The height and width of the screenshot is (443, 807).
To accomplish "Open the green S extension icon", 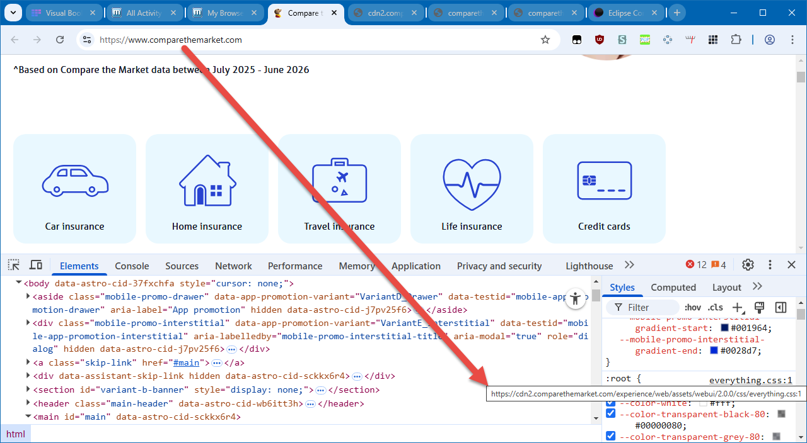I will [x=622, y=40].
